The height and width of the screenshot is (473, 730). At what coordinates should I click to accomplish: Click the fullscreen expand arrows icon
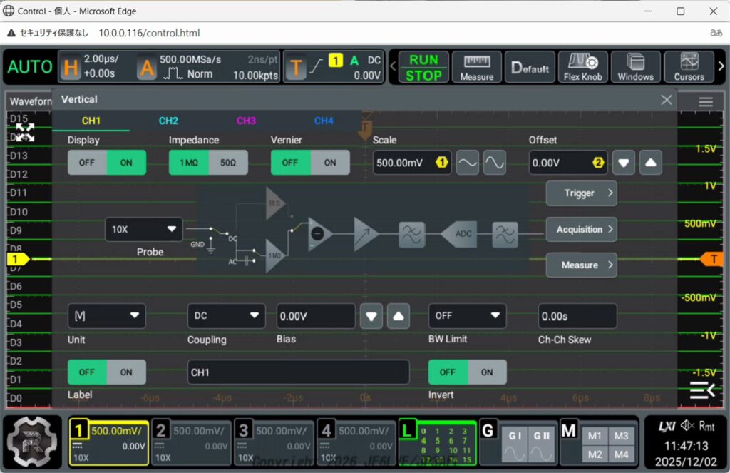pos(26,132)
